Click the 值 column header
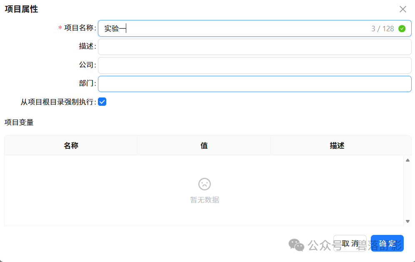Image resolution: width=415 pixels, height=262 pixels. 204,145
